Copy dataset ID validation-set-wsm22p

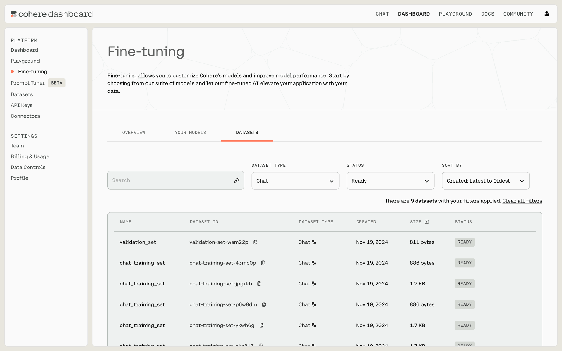[256, 242]
